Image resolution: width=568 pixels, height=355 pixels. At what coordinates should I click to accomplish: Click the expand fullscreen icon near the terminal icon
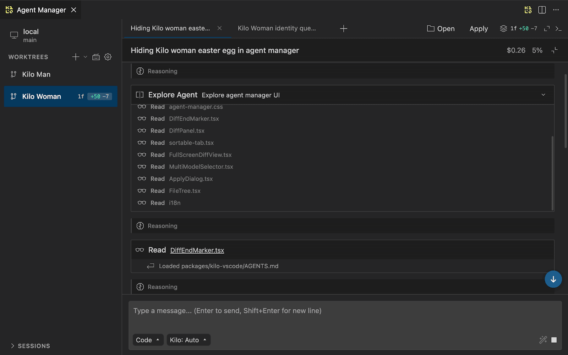click(547, 29)
